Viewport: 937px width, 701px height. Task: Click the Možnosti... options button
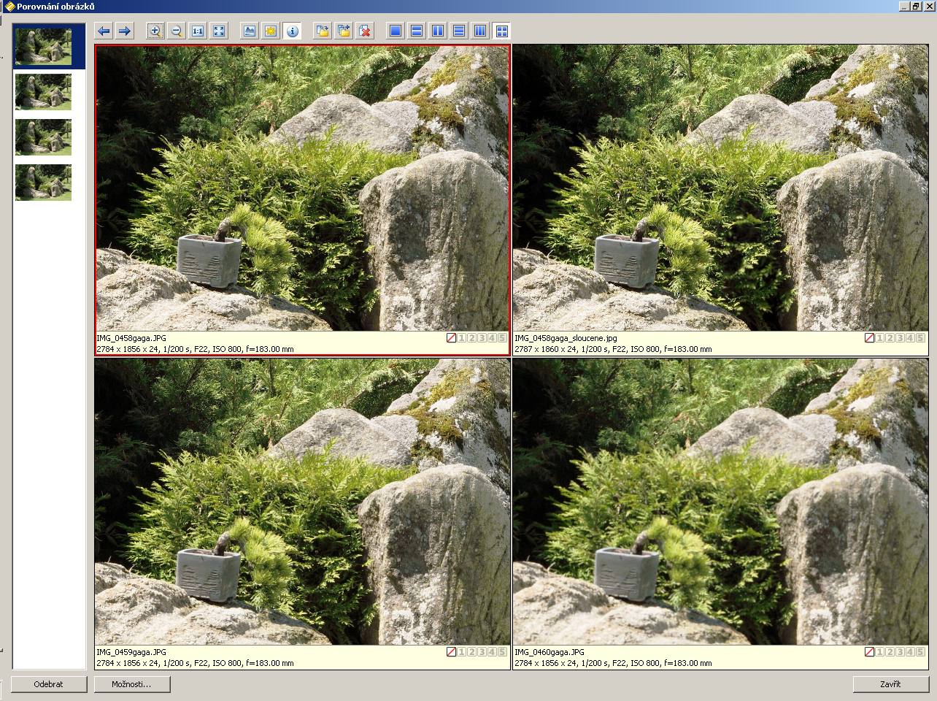tap(132, 684)
